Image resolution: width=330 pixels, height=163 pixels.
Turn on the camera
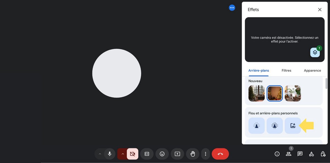(x=133, y=154)
